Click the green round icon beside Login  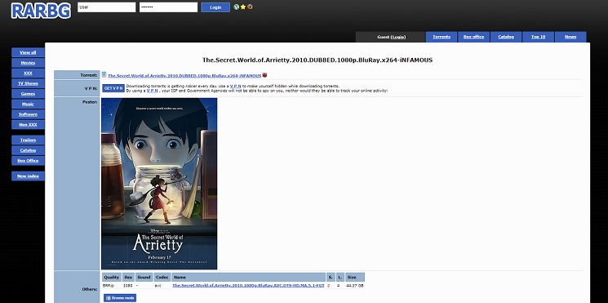click(236, 7)
